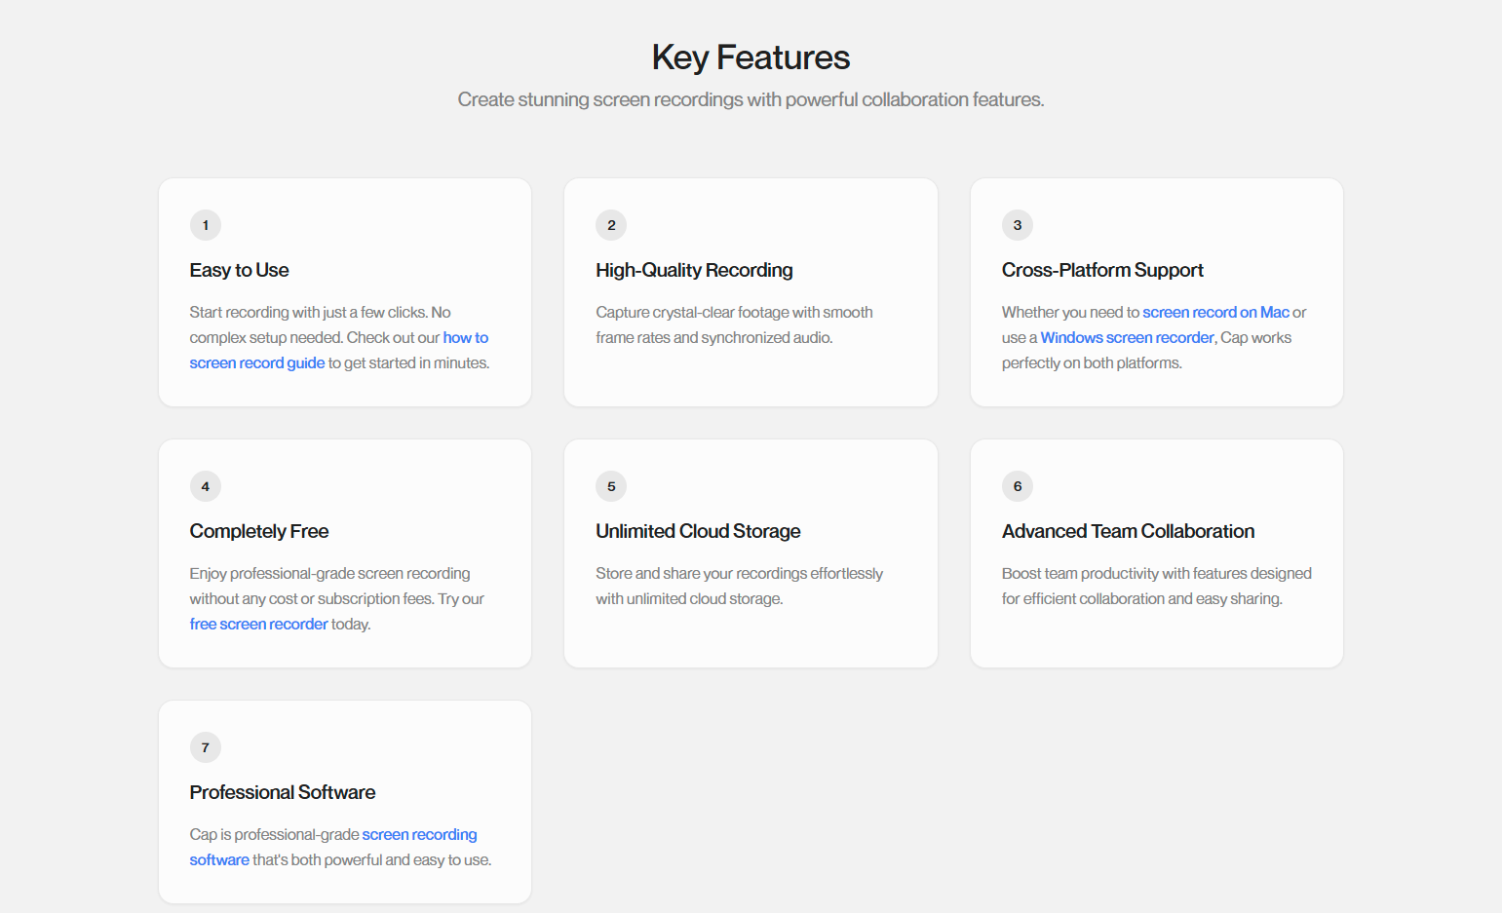Follow the 'free screen recorder' link
Viewport: 1502px width, 913px height.
[x=258, y=624]
